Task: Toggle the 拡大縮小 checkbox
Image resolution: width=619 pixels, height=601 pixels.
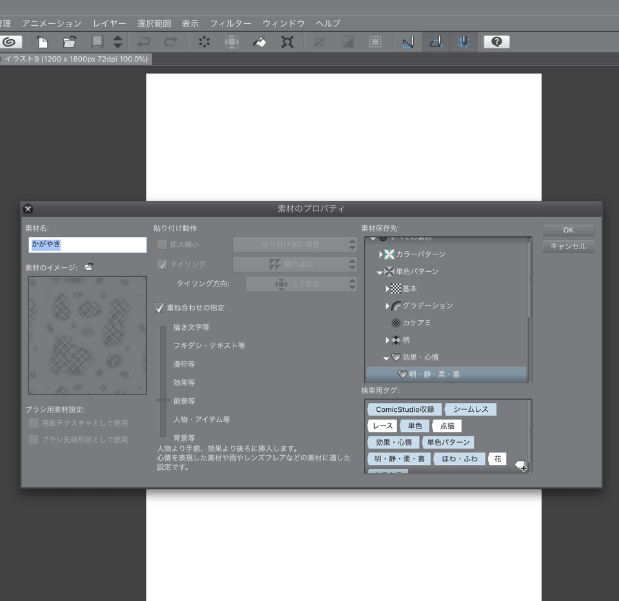Action: 162,245
